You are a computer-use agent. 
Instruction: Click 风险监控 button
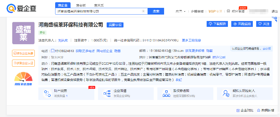click(242, 24)
